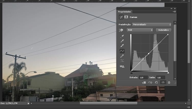The width and height of the screenshot is (192, 109).
Task: Clip adjustment to layer below icon
Action: [144, 83]
